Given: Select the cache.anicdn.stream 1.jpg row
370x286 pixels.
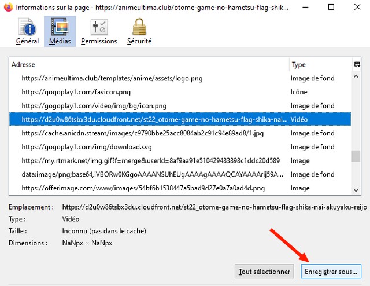Looking at the screenshot, I should point(180,133).
